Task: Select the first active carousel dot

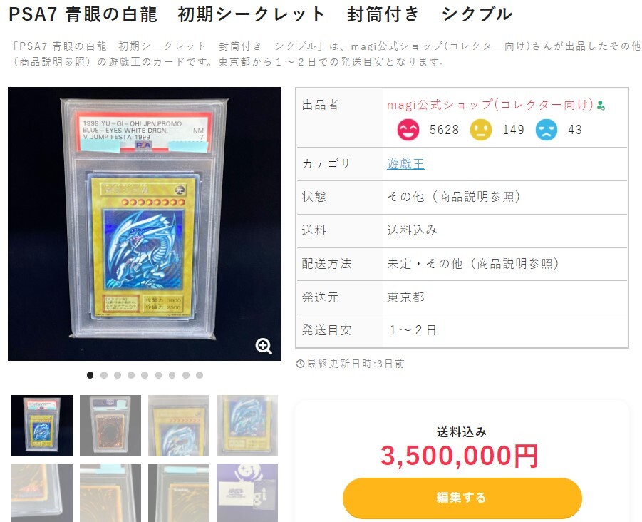Action: click(90, 375)
